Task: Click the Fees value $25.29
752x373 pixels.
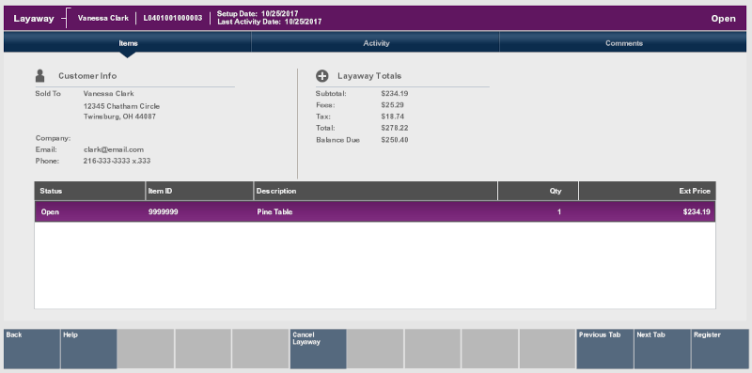Action: coord(392,105)
